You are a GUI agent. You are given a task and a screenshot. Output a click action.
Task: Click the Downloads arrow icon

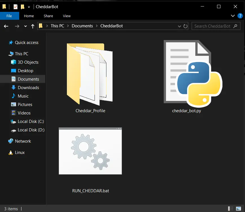pos(14,87)
